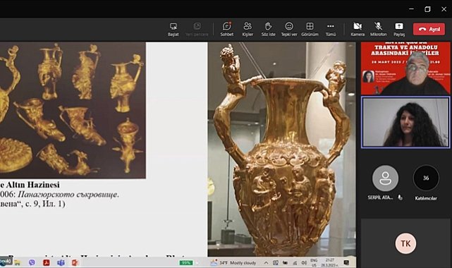This screenshot has height=268, width=452.
Task: Click the Başlat button
Action: 173,29
